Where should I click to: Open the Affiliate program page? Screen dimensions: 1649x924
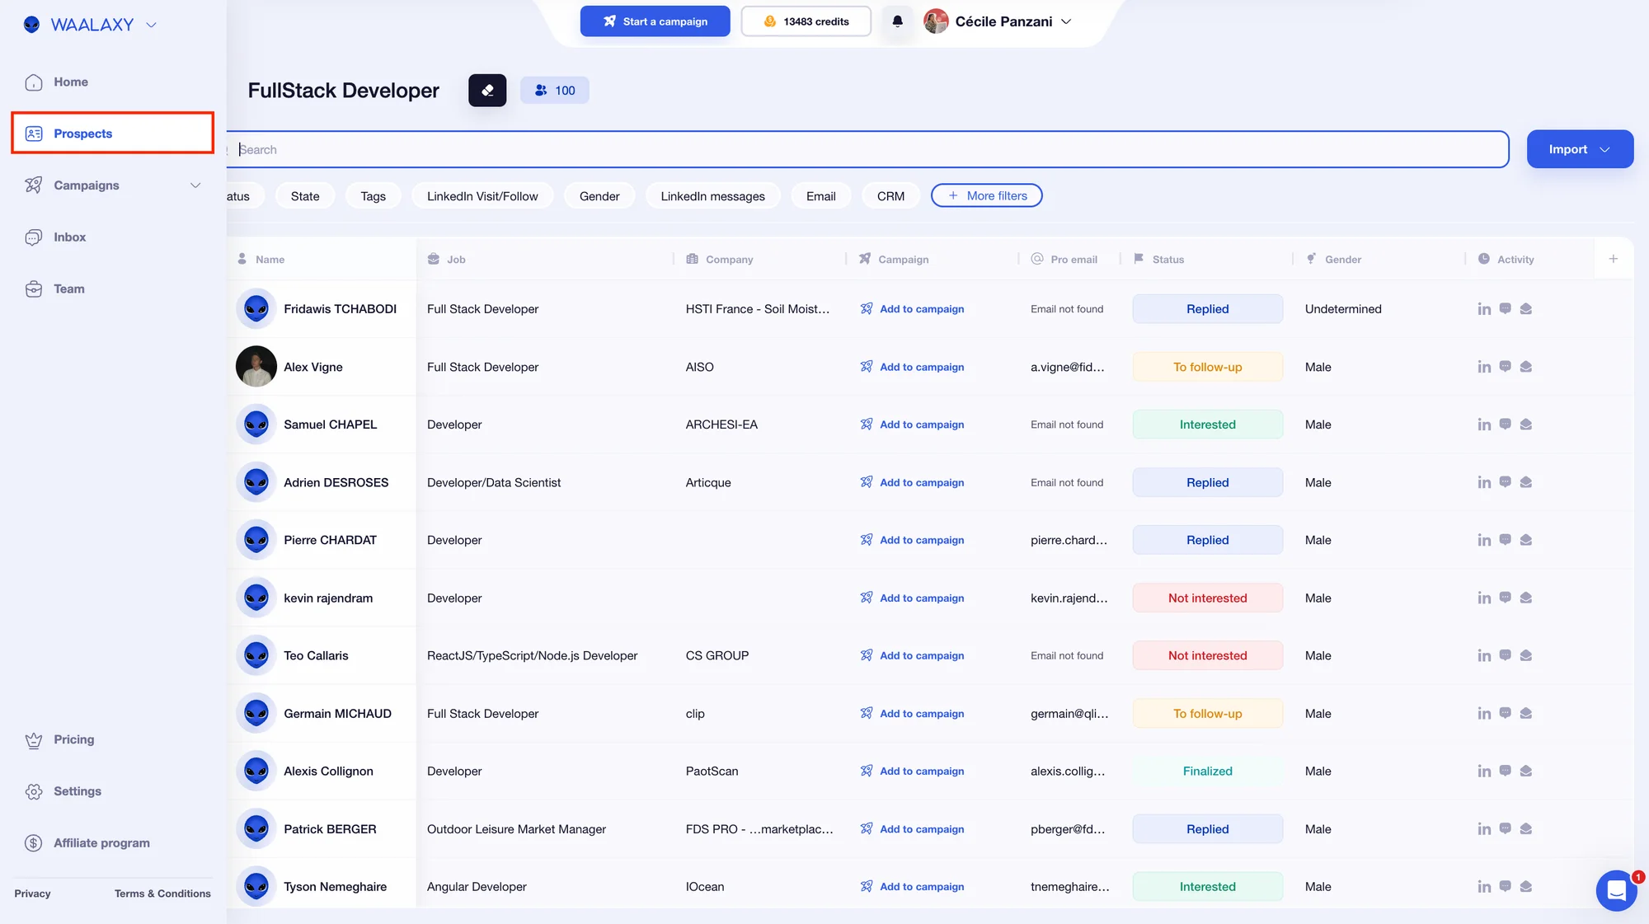[101, 843]
